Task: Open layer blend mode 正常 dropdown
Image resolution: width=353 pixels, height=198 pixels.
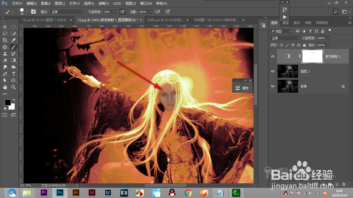Action: (x=285, y=38)
